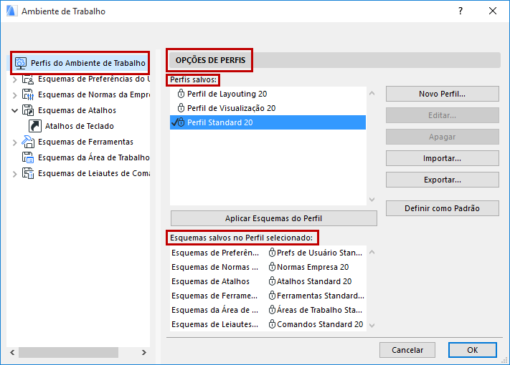Select the Atalhos de Teclado arrow icon
Viewport: 510px width, 365px height.
[35, 126]
